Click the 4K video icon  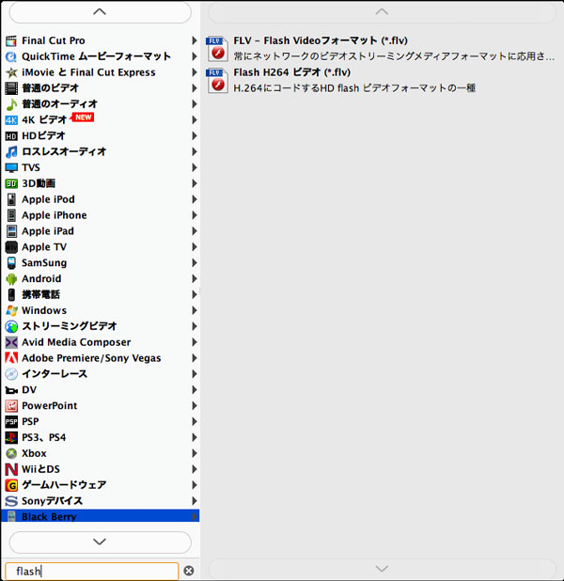(11, 120)
